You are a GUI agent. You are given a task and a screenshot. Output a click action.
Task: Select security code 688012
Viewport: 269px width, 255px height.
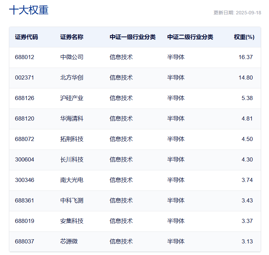25,57
